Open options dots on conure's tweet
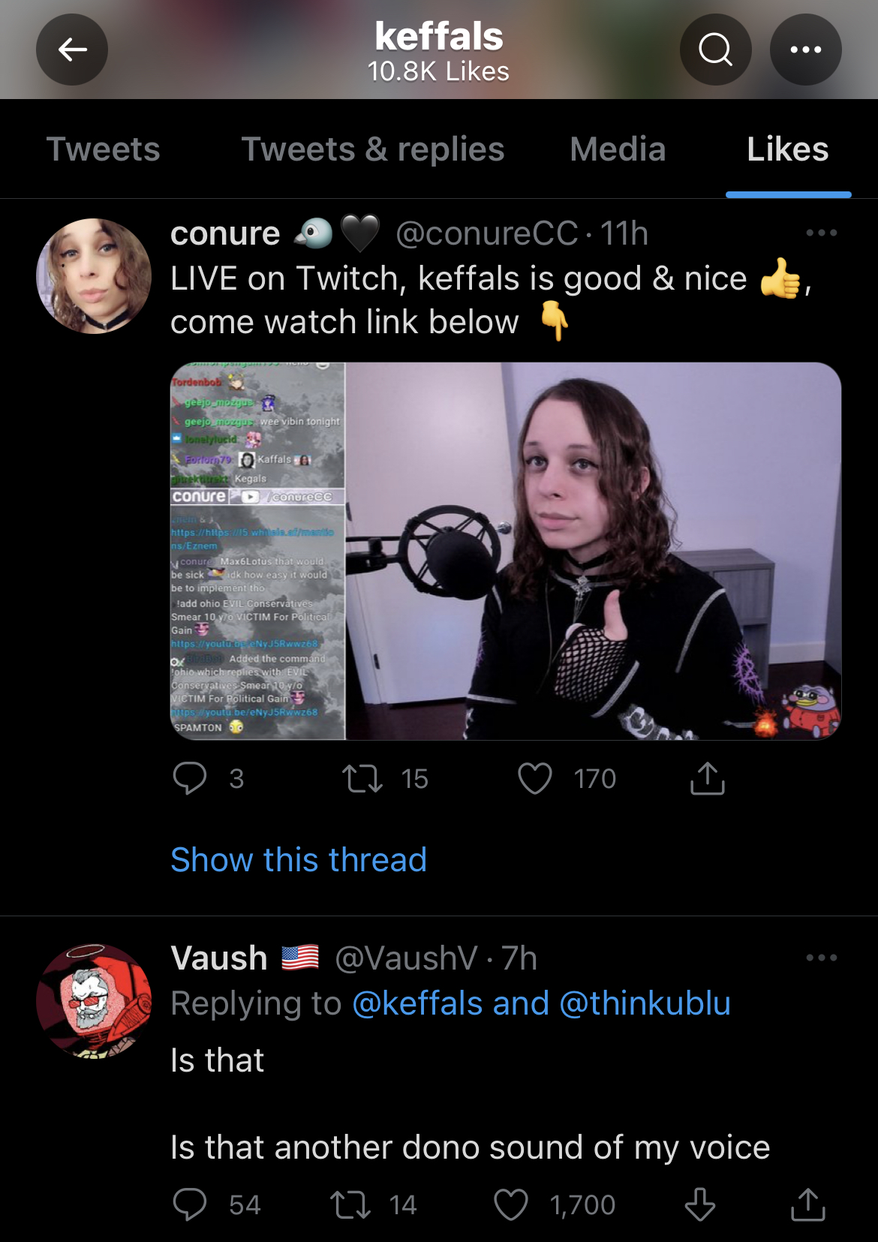The width and height of the screenshot is (878, 1242). coord(821,233)
